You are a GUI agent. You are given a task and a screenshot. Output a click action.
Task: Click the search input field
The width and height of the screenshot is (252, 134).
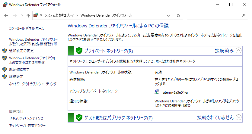214,15
